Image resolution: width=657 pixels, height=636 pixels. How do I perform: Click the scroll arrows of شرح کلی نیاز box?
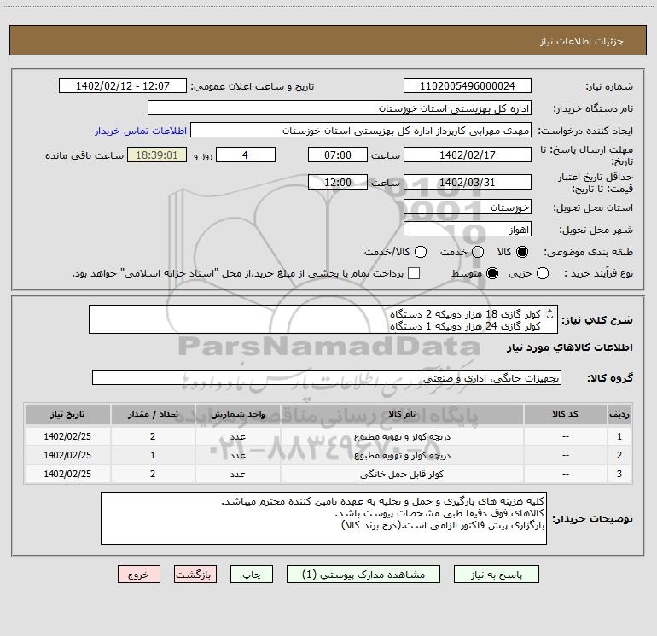(549, 313)
